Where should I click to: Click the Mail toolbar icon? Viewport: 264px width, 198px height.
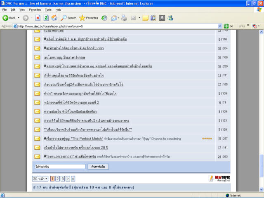coord(115,18)
